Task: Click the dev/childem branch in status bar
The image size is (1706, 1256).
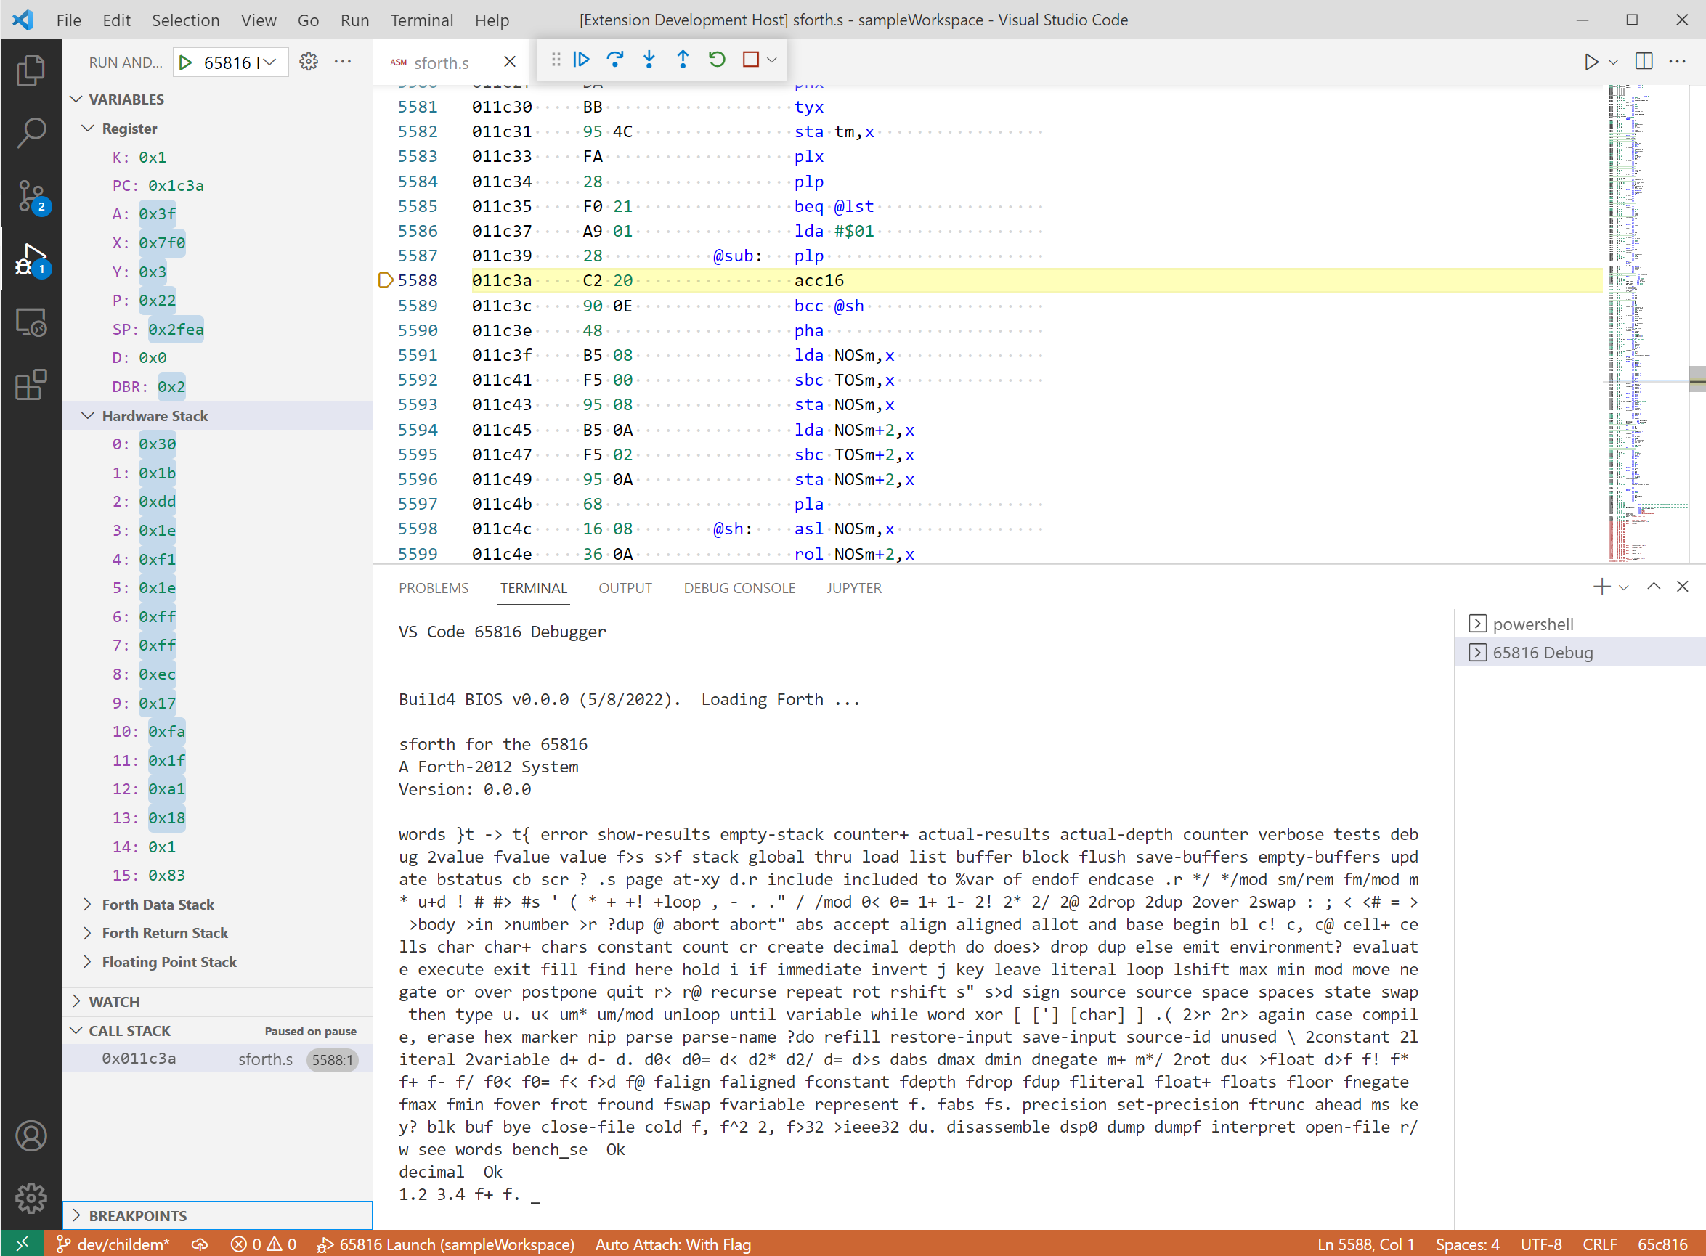Action: [114, 1244]
